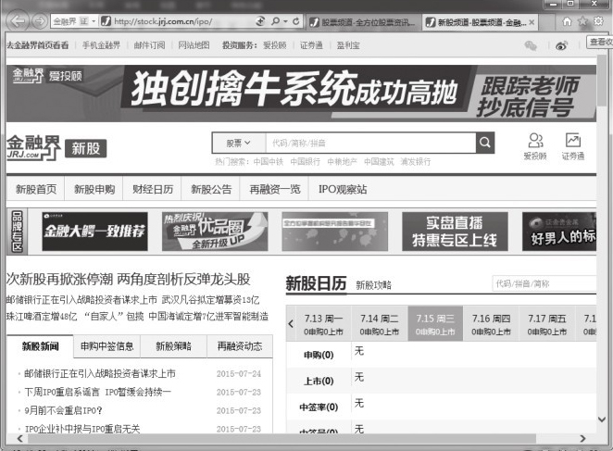613x451 pixels.
Task: Click the 优品圈全新升级 promo thumbnail
Action: [x=215, y=232]
